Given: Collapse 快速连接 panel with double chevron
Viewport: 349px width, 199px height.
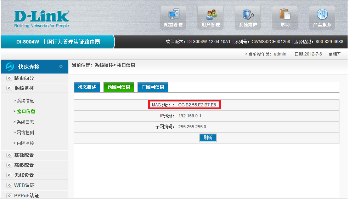Looking at the screenshot, I should 61,66.
